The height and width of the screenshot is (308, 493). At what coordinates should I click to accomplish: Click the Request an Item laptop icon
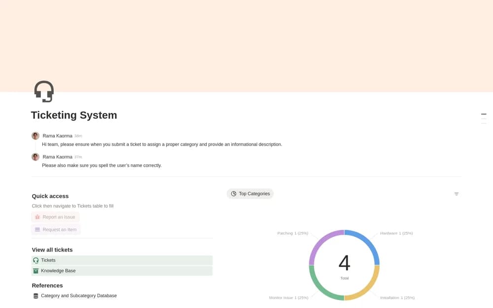point(37,230)
